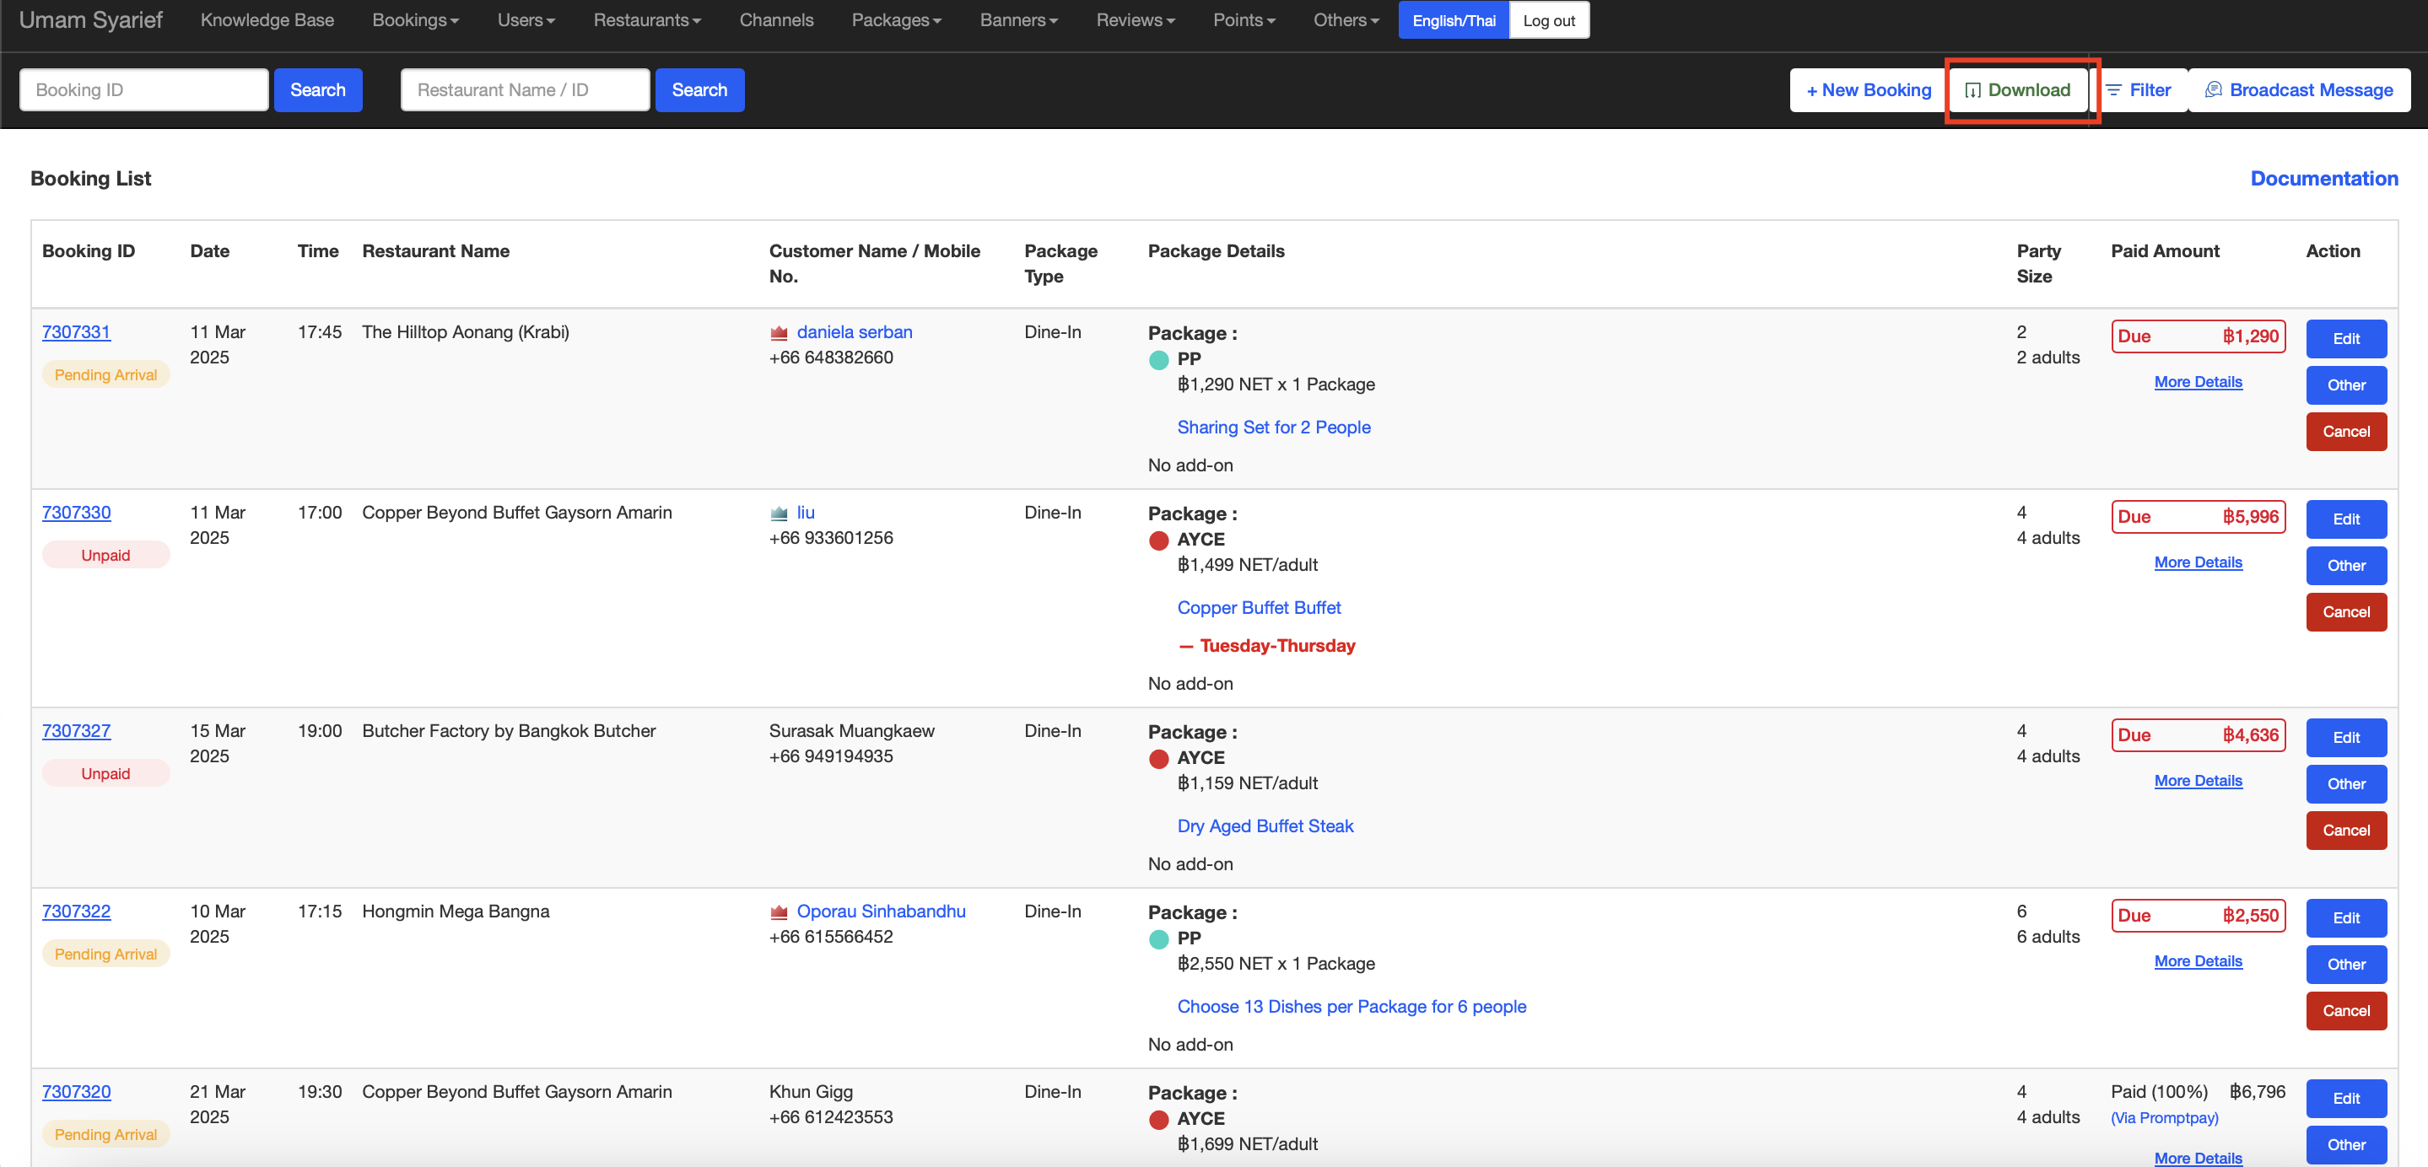
Task: Click red crown icon beside daniela serban
Action: click(779, 332)
